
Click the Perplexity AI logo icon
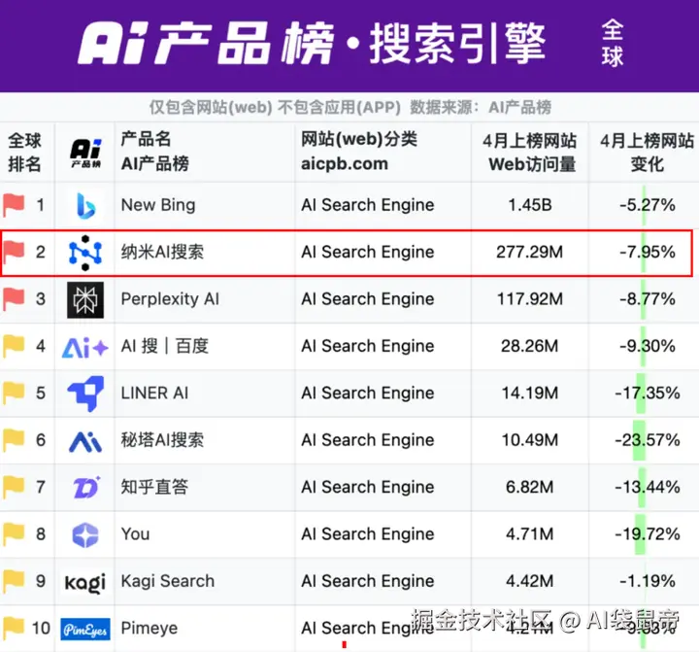[x=85, y=299]
